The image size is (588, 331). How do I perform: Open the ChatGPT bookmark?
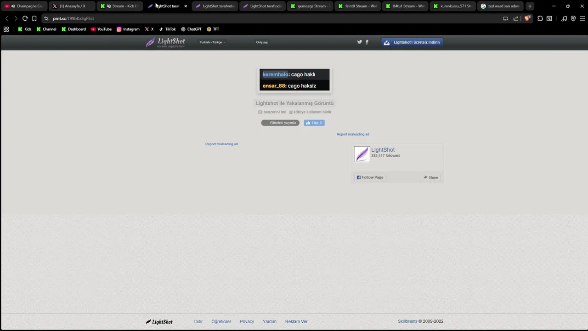coord(191,29)
